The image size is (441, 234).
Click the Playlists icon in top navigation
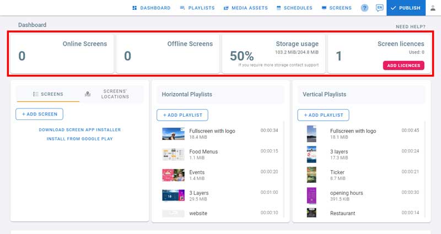[182, 8]
